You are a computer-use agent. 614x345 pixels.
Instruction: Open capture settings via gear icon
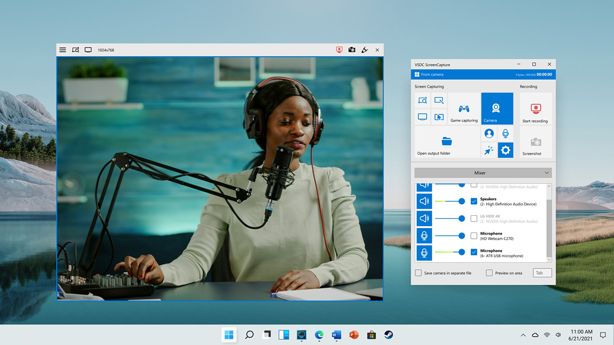tap(506, 150)
